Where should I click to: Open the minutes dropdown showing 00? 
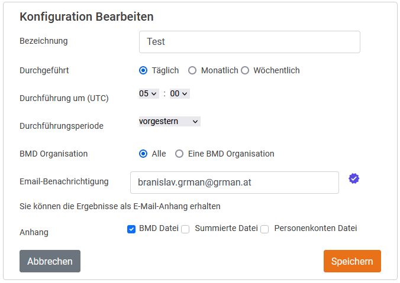point(179,93)
